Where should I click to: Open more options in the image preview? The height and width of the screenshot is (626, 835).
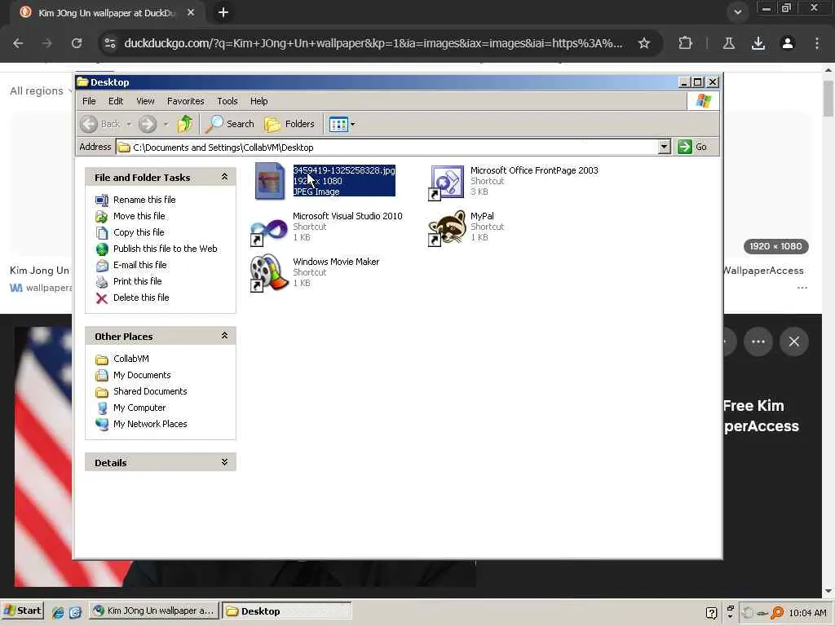pos(758,342)
